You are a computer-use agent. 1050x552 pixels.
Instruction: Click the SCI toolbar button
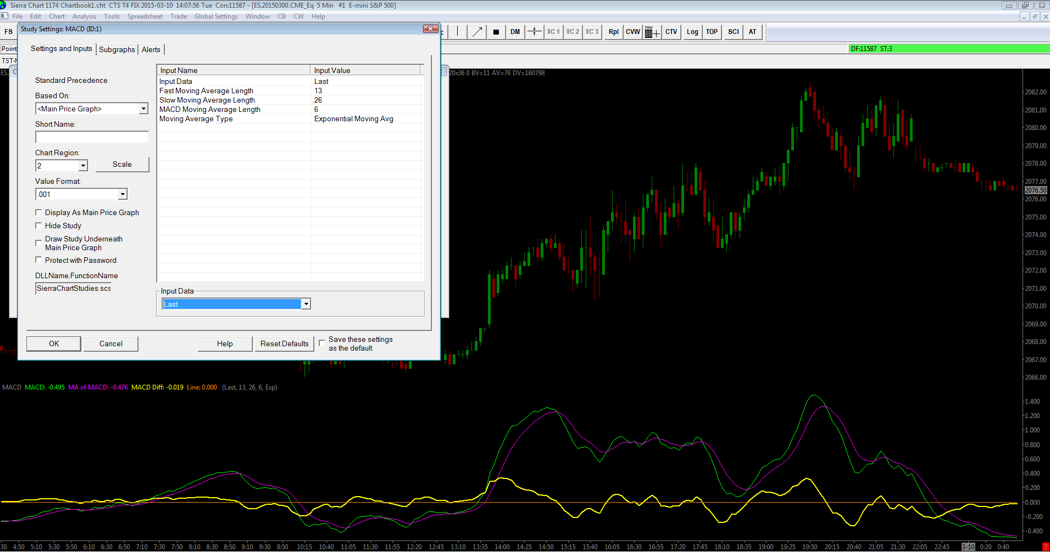[x=734, y=32]
